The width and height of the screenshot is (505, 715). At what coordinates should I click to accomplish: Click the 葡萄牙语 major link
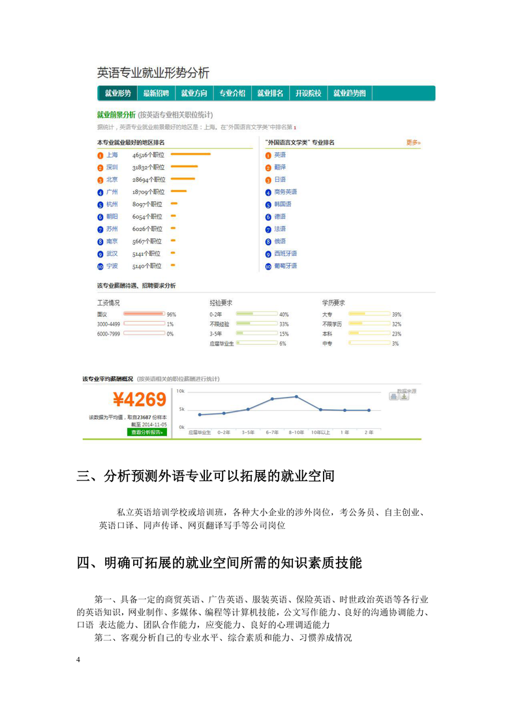286,266
